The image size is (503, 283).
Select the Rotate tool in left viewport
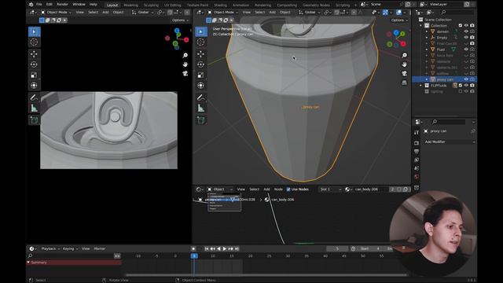pos(34,64)
